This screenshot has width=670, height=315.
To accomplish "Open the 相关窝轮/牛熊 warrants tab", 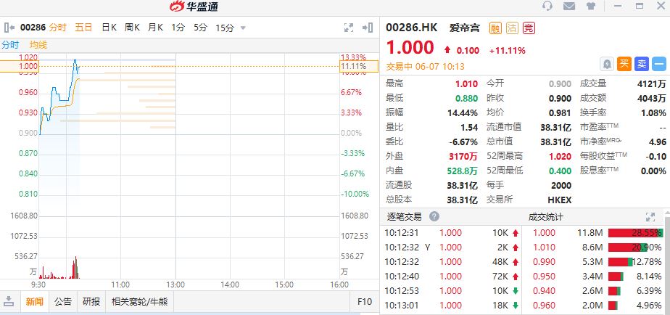I will (x=139, y=301).
